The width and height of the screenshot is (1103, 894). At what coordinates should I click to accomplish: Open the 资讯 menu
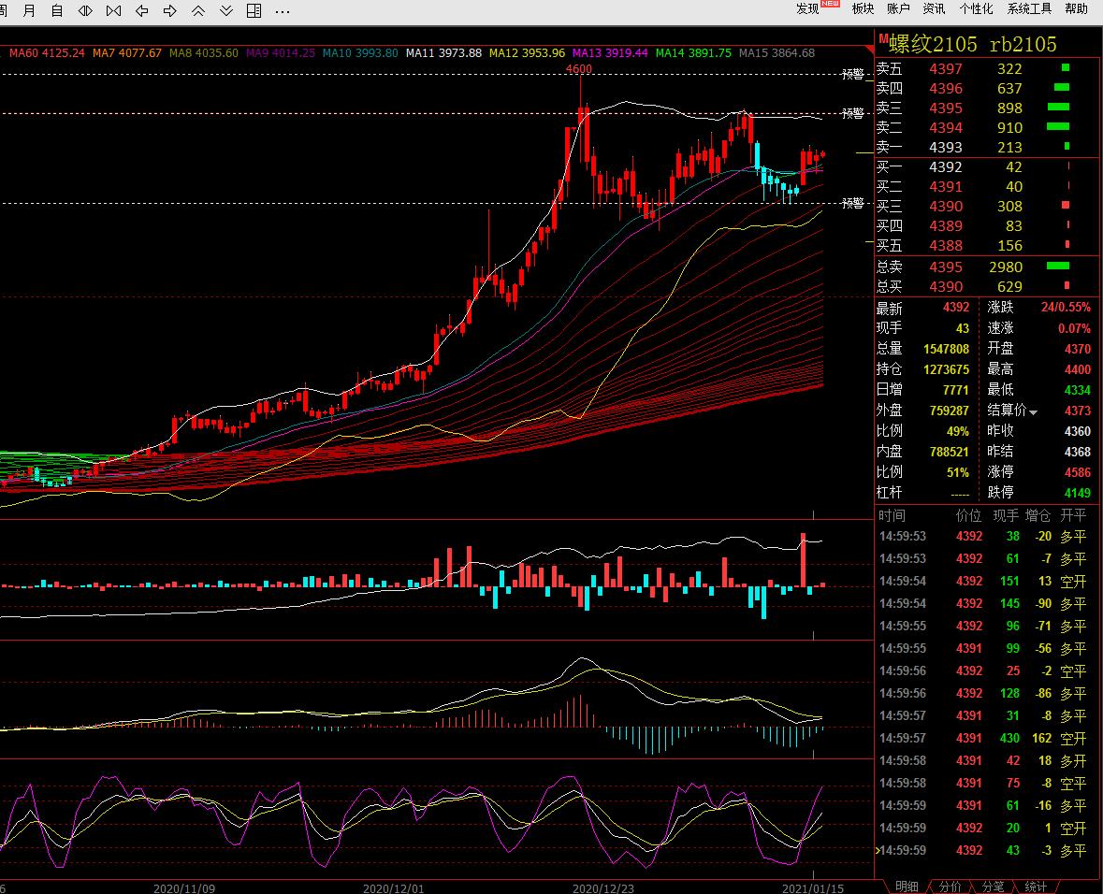pos(935,8)
